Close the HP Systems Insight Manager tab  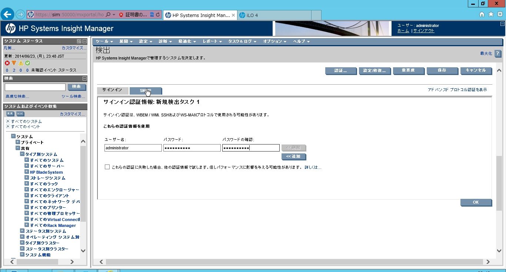(233, 15)
